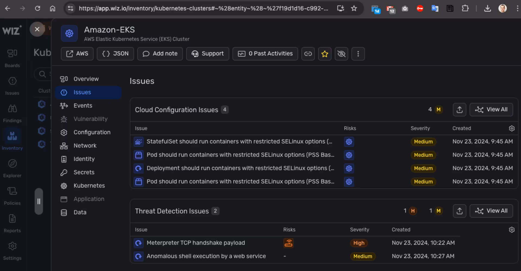Open Threat Detection Issues column settings gear
Viewport: 521px width, 271px height.
[512, 230]
